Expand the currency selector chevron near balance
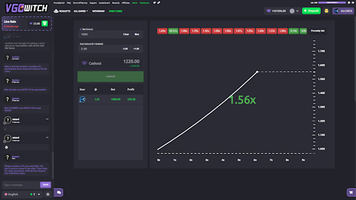Viewport: 356px width, 200px height. click(297, 11)
